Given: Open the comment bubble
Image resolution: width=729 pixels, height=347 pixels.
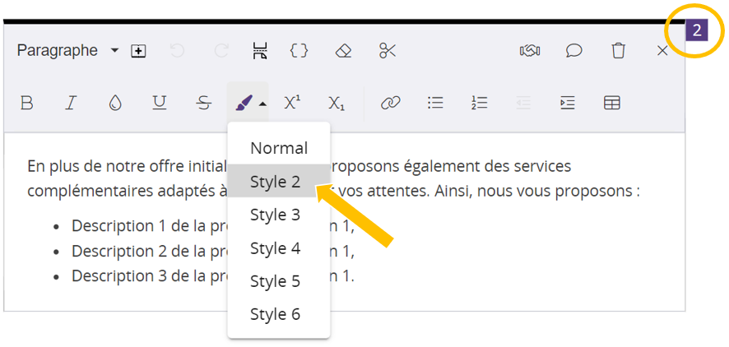Looking at the screenshot, I should pos(574,51).
